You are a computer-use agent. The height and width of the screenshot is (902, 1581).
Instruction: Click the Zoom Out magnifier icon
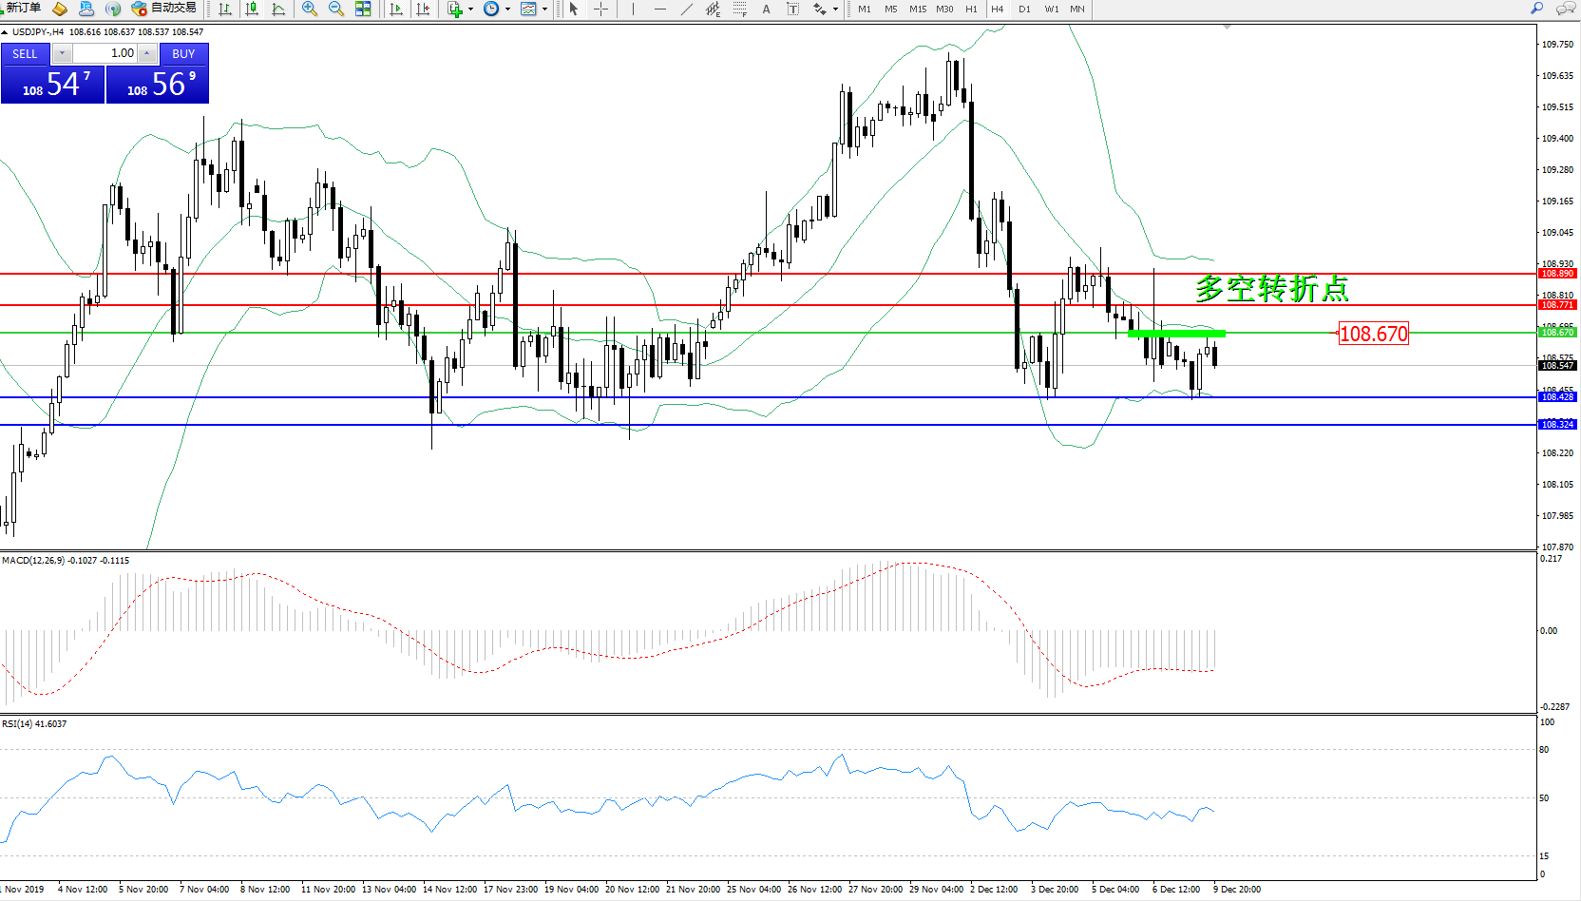pos(335,9)
